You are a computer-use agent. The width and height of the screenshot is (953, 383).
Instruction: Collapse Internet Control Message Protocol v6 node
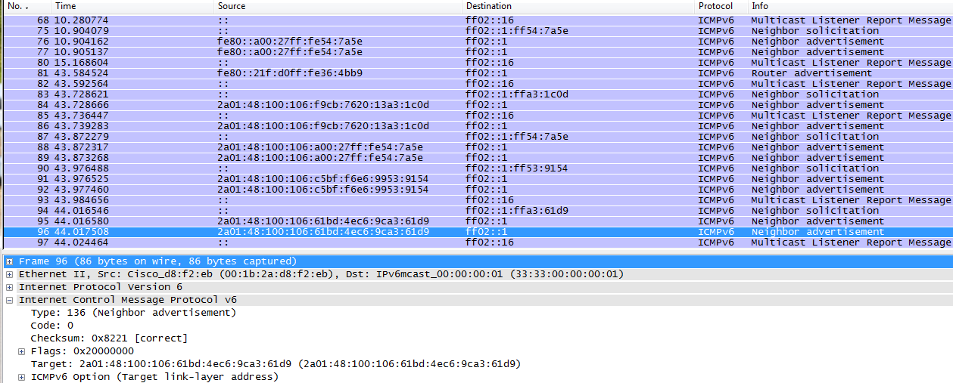click(x=10, y=300)
